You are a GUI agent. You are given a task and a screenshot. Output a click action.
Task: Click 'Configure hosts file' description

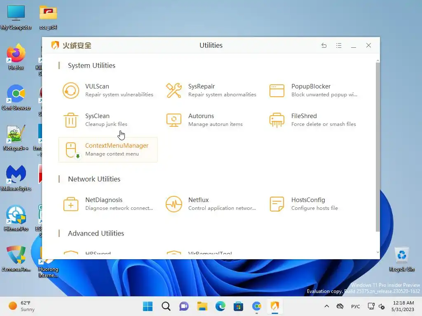pyautogui.click(x=314, y=208)
